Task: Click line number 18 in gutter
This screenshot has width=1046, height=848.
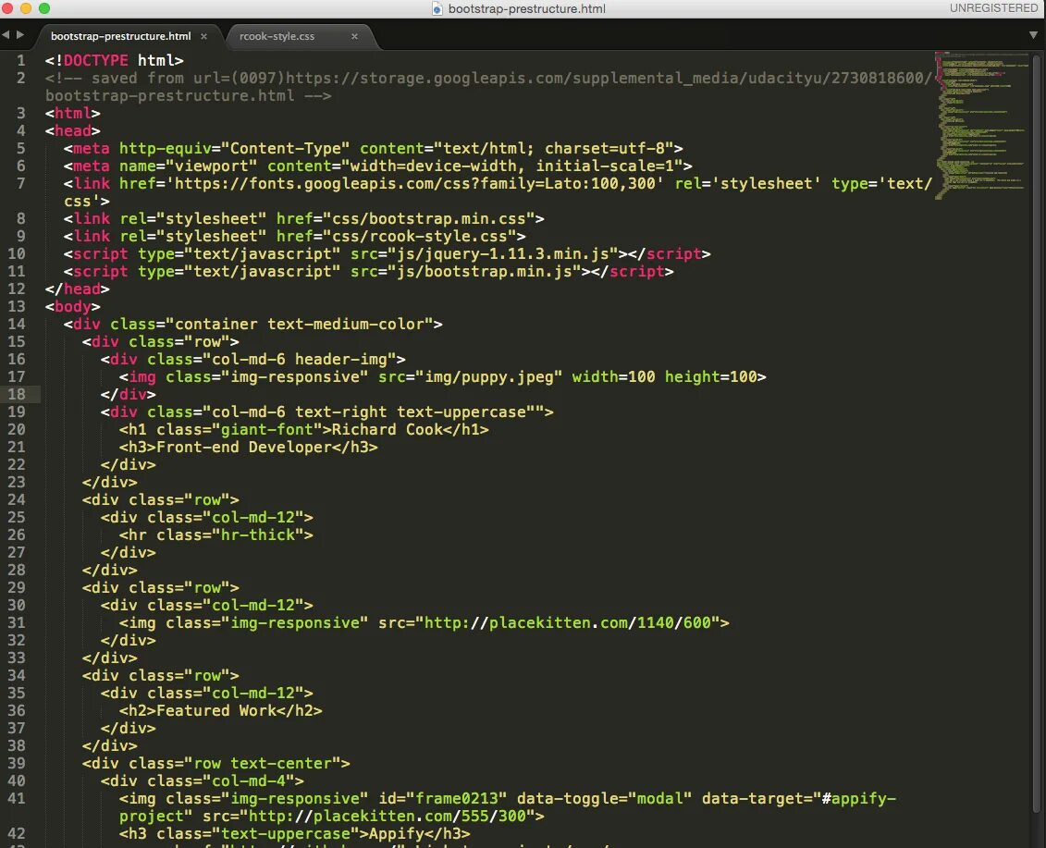Action: click(x=17, y=394)
